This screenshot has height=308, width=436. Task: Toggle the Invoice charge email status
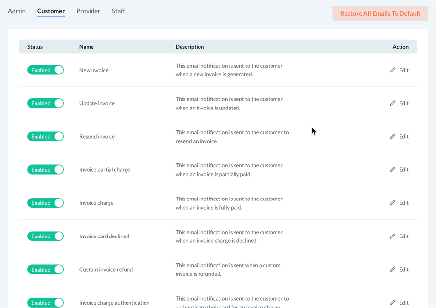[46, 203]
